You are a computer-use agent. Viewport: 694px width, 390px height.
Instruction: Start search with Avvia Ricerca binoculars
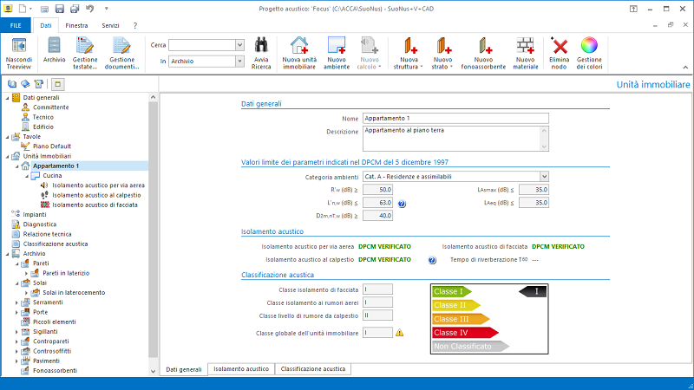pyautogui.click(x=261, y=54)
